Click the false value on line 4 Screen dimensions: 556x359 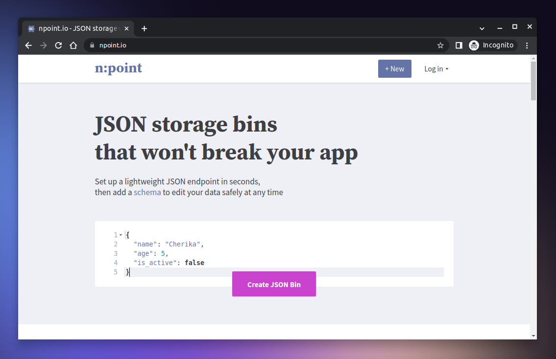194,263
